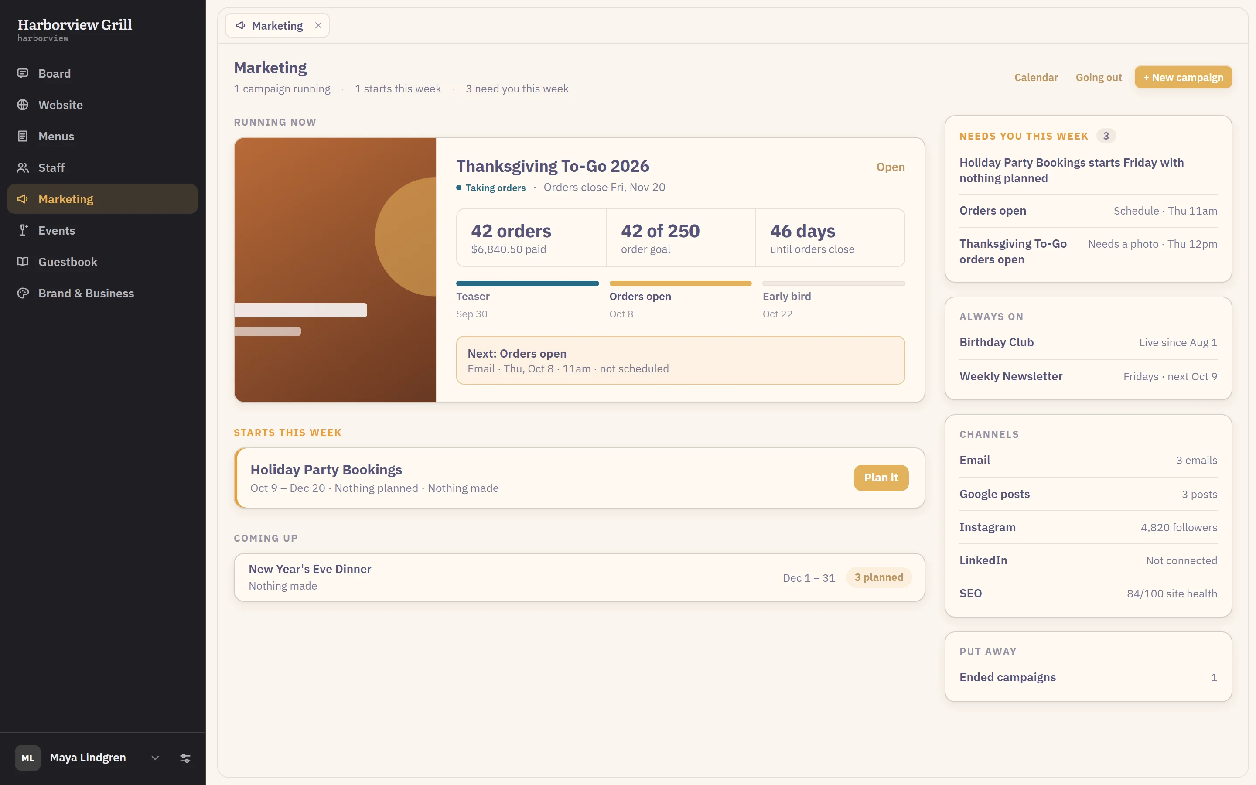Open the Going out link
The height and width of the screenshot is (785, 1256).
pyautogui.click(x=1099, y=77)
